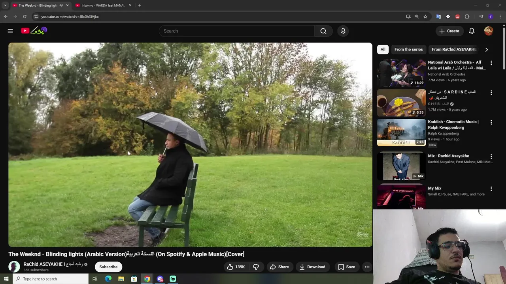Open the Google Translate extension
This screenshot has height=284, width=506.
438,17
